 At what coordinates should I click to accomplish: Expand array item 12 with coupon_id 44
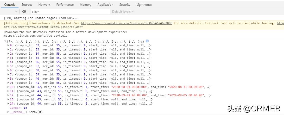click(8, 95)
